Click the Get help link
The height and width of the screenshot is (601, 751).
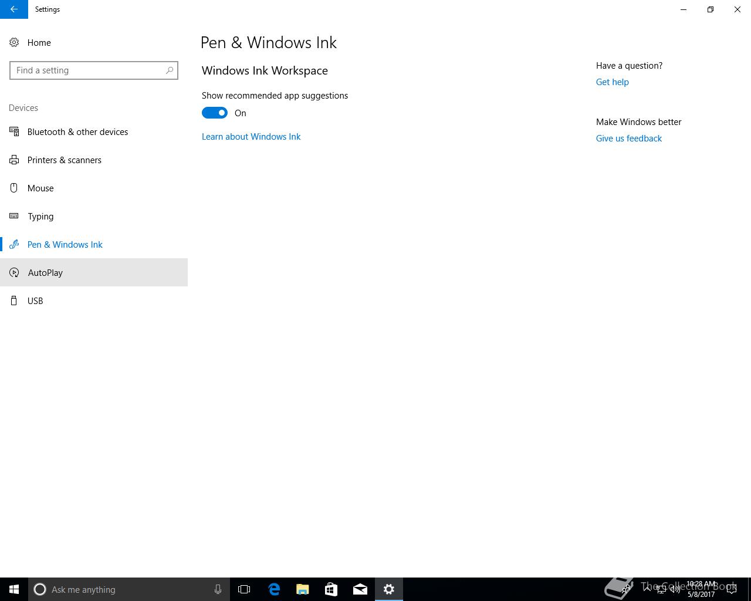[x=613, y=82]
